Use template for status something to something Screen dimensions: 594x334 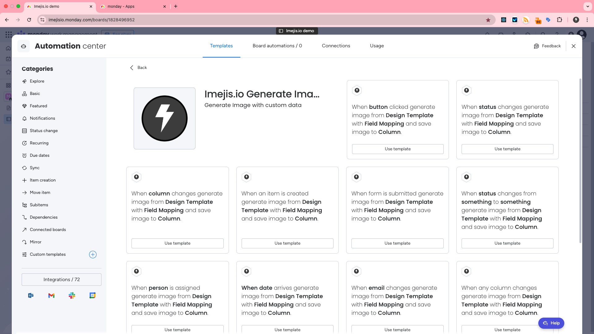507,243
